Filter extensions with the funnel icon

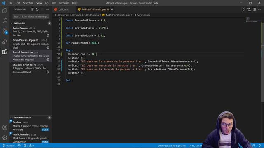pos(32,9)
